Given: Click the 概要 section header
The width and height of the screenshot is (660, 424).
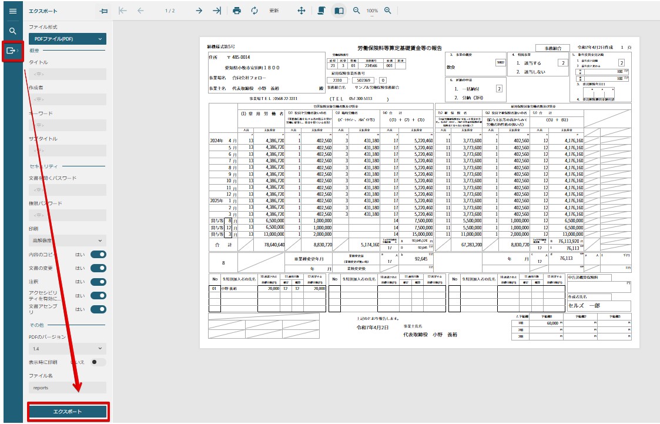Looking at the screenshot, I should (x=35, y=51).
